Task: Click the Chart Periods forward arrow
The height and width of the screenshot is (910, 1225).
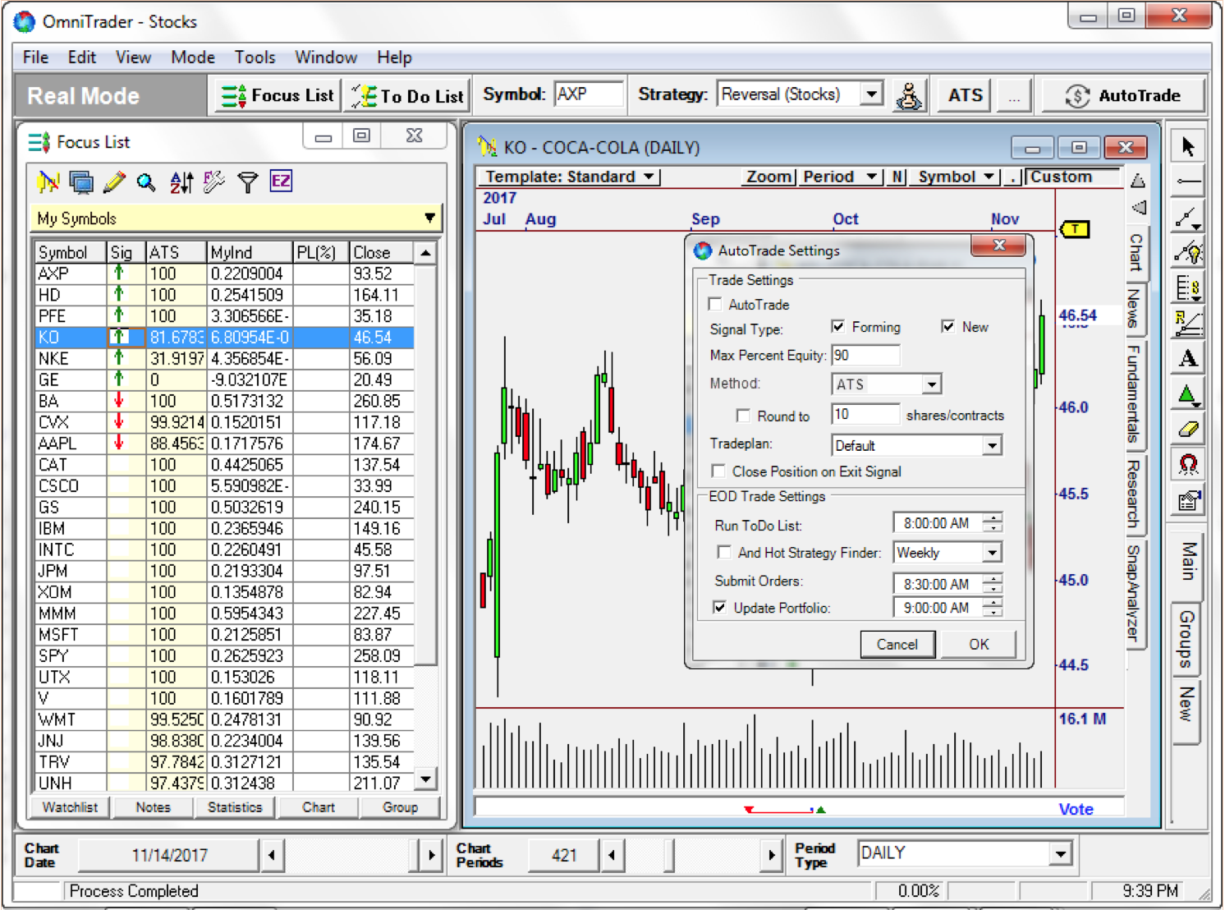Action: 771,855
